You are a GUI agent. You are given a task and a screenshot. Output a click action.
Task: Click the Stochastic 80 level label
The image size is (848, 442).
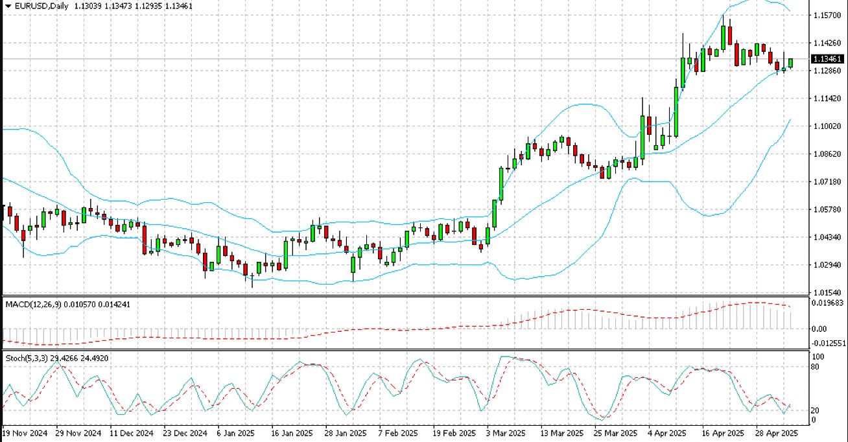816,367
